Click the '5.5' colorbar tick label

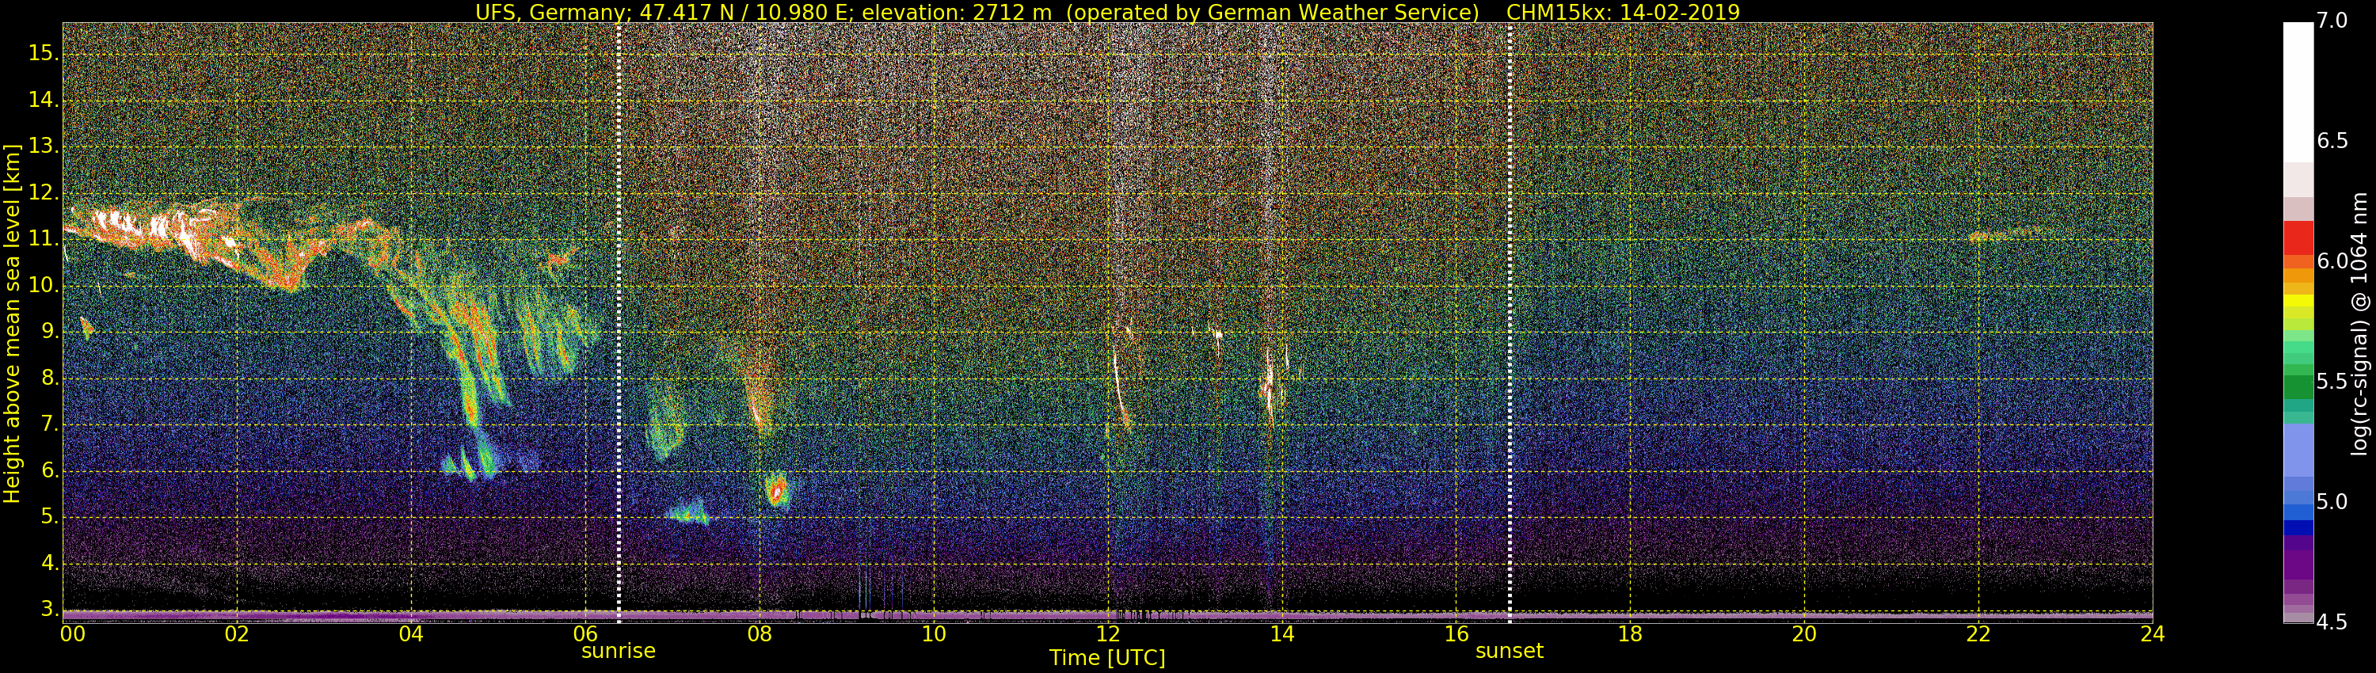[2332, 382]
